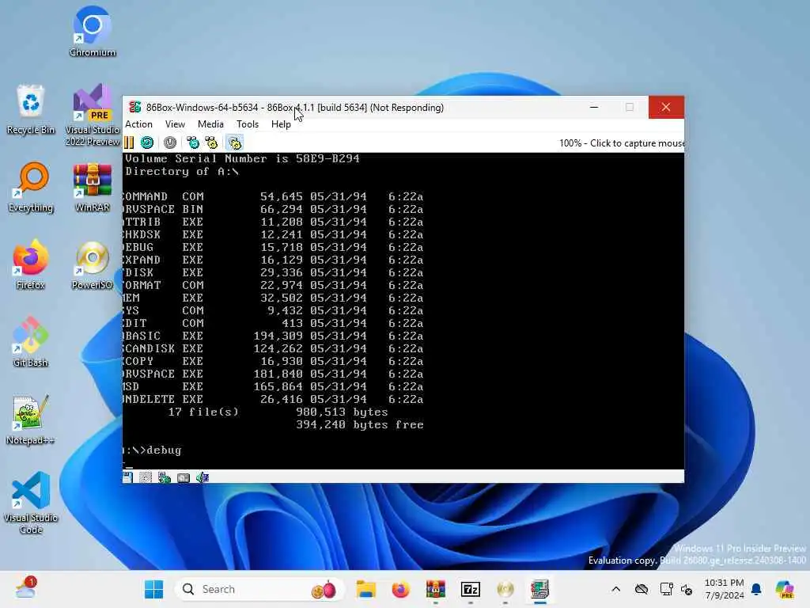Select Visual Studio 2022 Preview desktop shortcut
The image size is (810, 608).
pyautogui.click(x=93, y=115)
